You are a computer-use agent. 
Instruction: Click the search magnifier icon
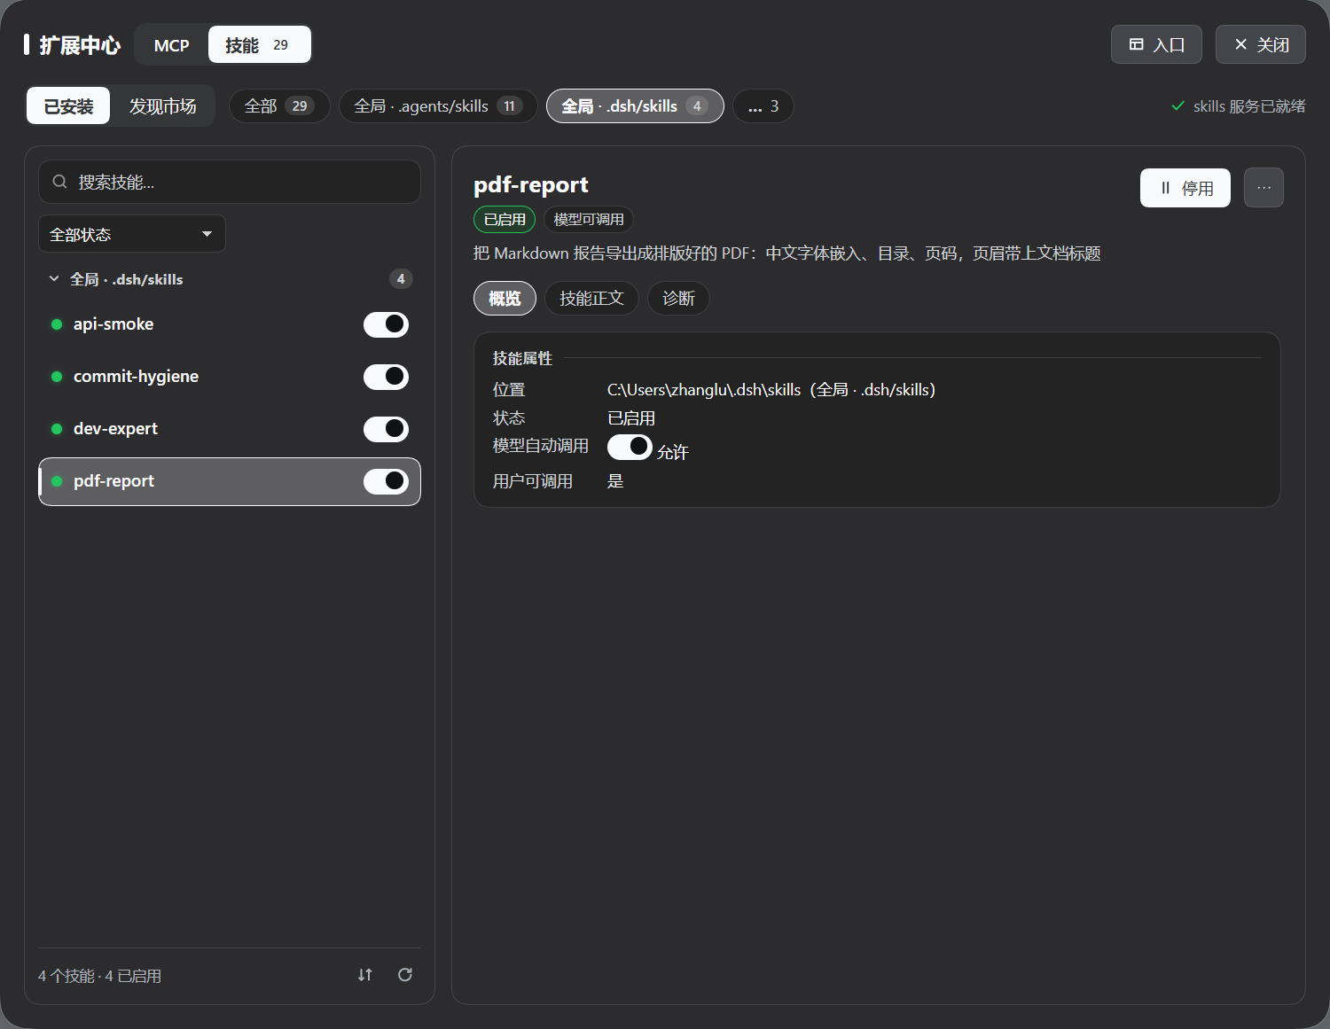[59, 182]
